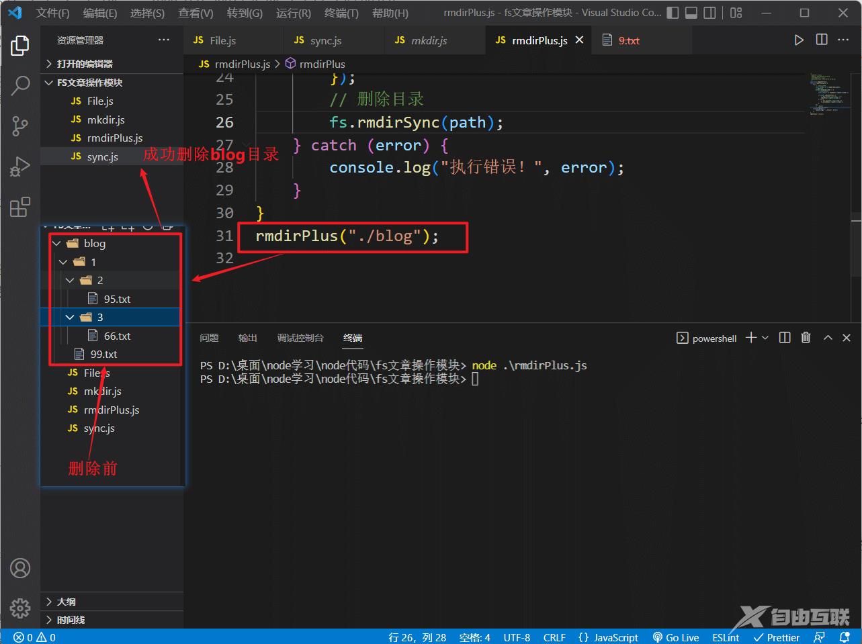Split the terminal panel
The image size is (862, 644).
(785, 338)
